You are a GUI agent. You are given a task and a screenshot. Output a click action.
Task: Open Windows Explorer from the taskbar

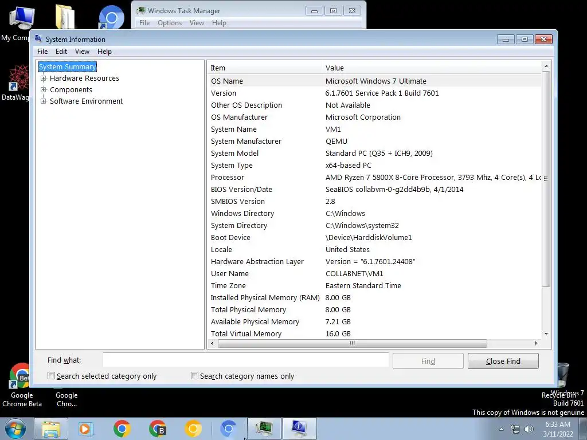click(51, 429)
